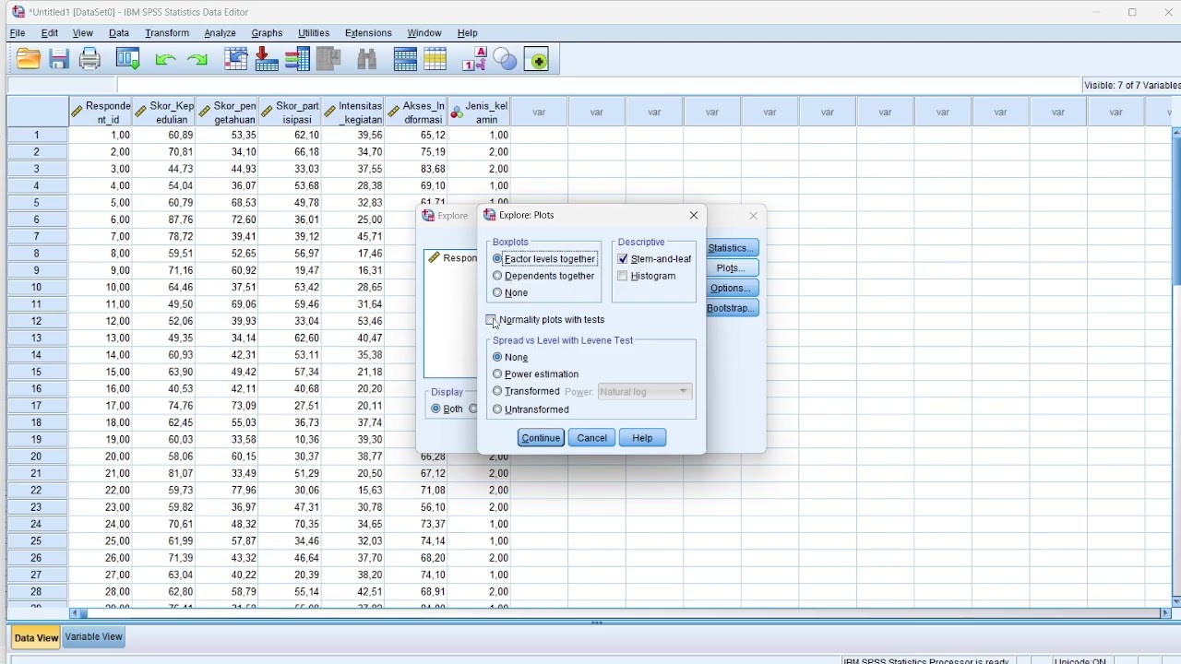Viewport: 1181px width, 664px height.
Task: Click cell value 70,35 in row 24
Action: click(x=291, y=524)
